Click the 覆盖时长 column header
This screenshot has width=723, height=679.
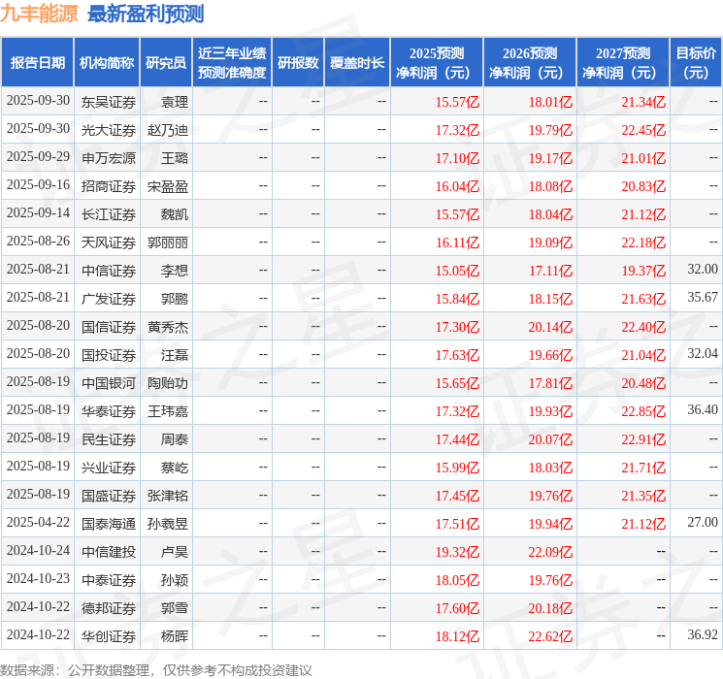tap(356, 63)
